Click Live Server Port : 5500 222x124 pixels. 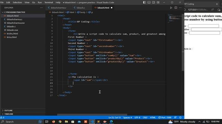(165, 117)
